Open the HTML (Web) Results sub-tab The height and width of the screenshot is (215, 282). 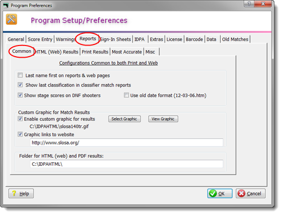(57, 52)
